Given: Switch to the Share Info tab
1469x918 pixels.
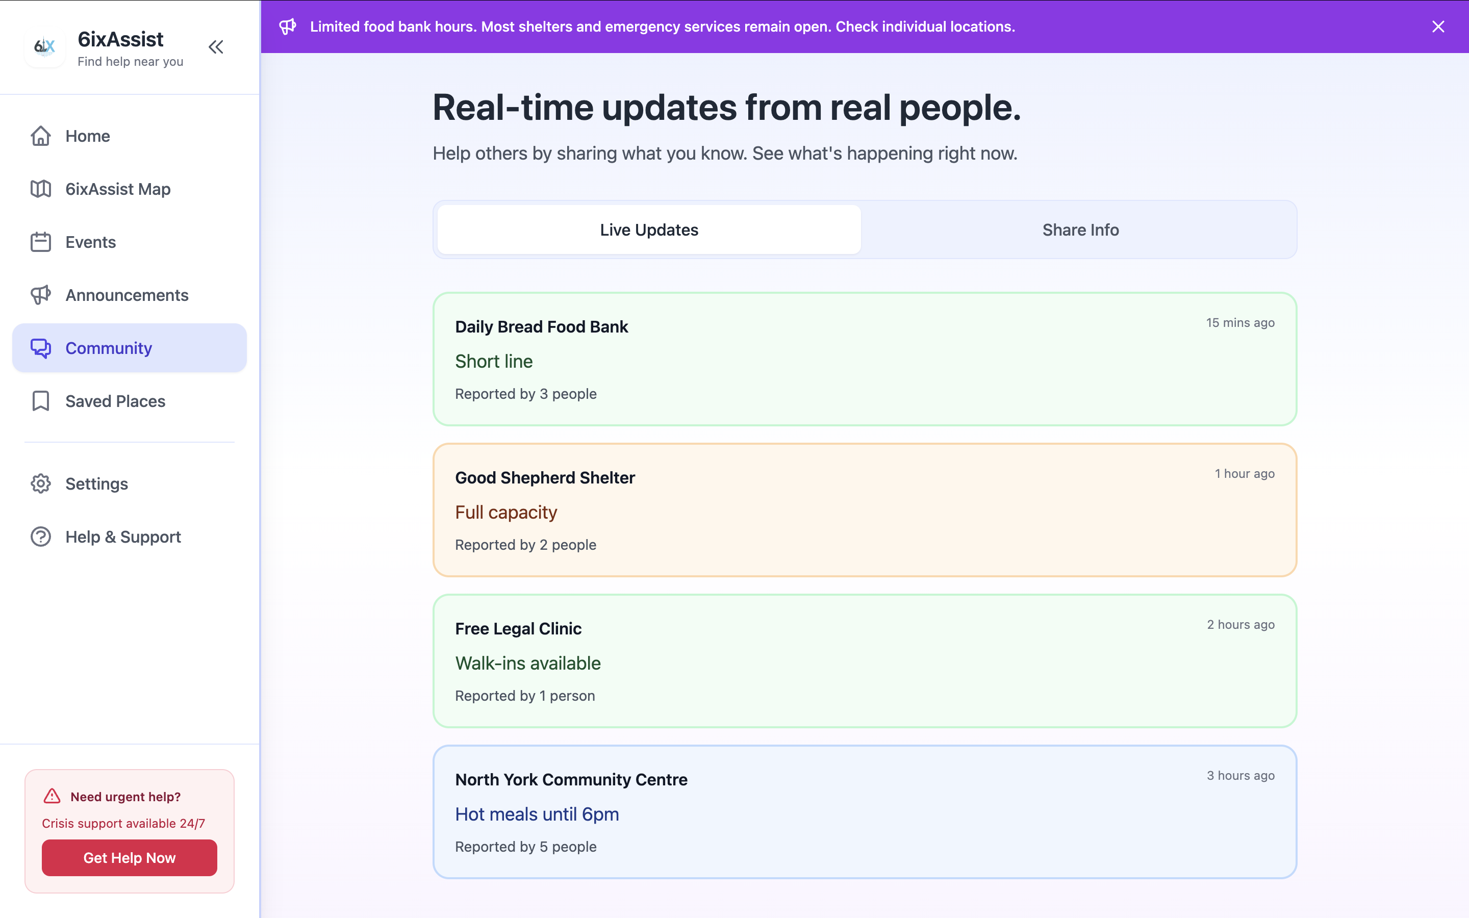Looking at the screenshot, I should pyautogui.click(x=1080, y=229).
